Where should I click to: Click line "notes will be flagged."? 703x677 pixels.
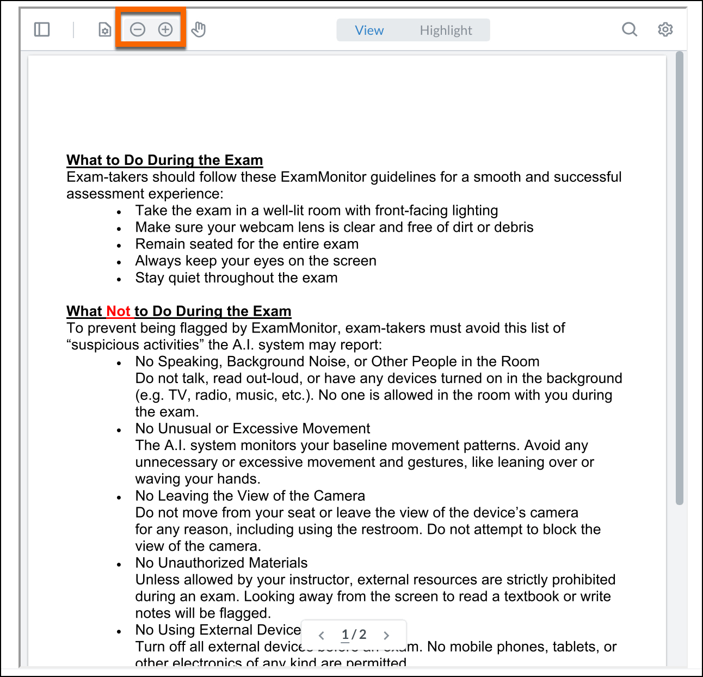pyautogui.click(x=203, y=613)
